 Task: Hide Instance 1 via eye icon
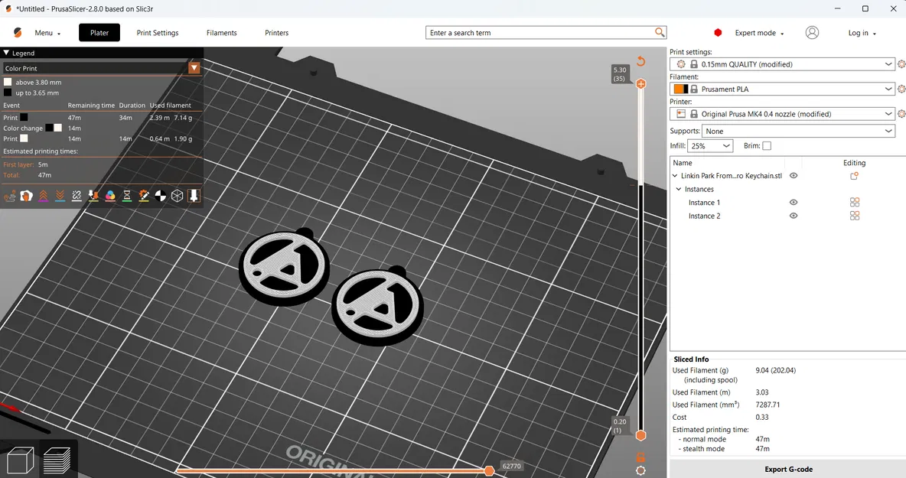pos(794,202)
